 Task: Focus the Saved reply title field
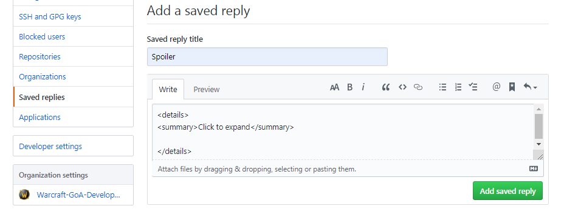click(267, 57)
